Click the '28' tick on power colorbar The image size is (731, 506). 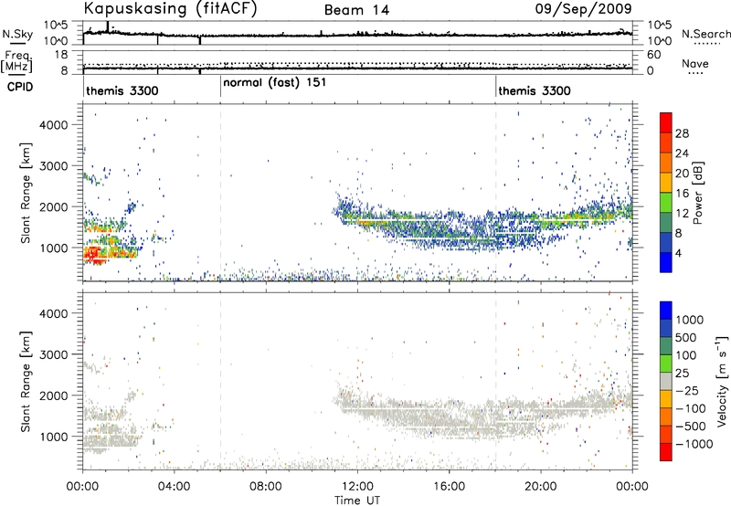(682, 133)
